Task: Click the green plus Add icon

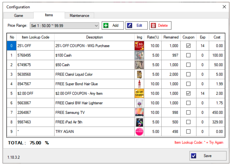Action: (106, 26)
